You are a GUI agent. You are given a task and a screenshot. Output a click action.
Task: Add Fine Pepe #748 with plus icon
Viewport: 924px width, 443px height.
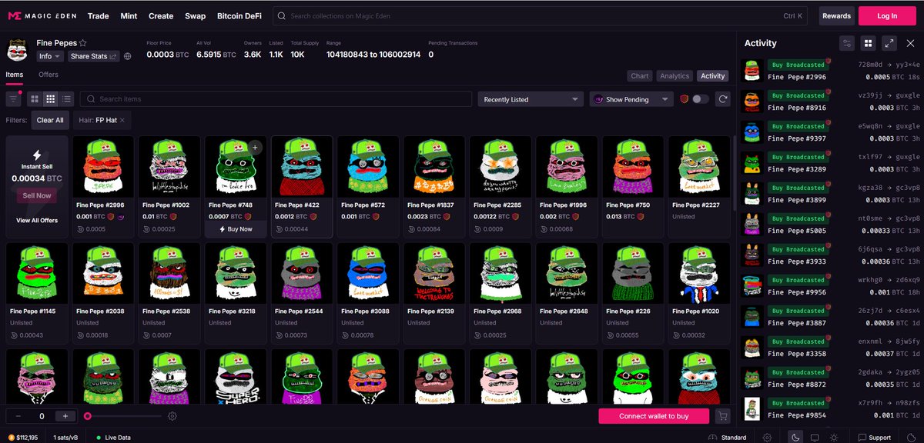tap(256, 147)
